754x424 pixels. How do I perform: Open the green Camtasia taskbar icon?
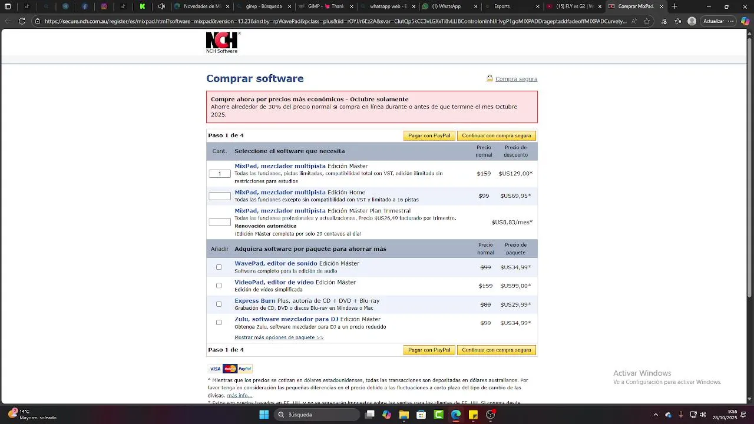pyautogui.click(x=438, y=415)
